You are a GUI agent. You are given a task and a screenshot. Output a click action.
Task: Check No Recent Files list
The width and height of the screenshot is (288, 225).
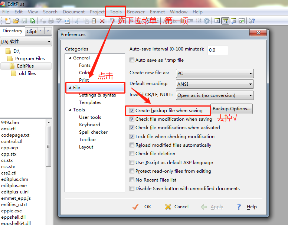point(132,180)
